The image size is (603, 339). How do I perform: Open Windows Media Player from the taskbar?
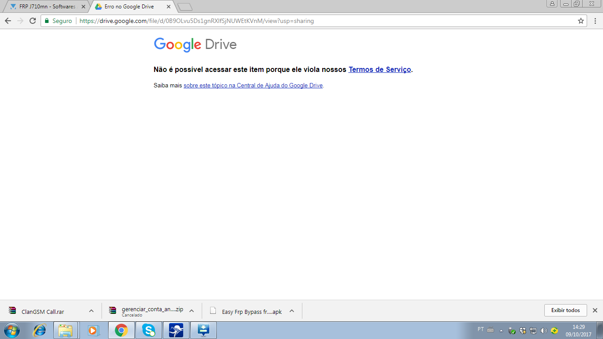point(93,330)
